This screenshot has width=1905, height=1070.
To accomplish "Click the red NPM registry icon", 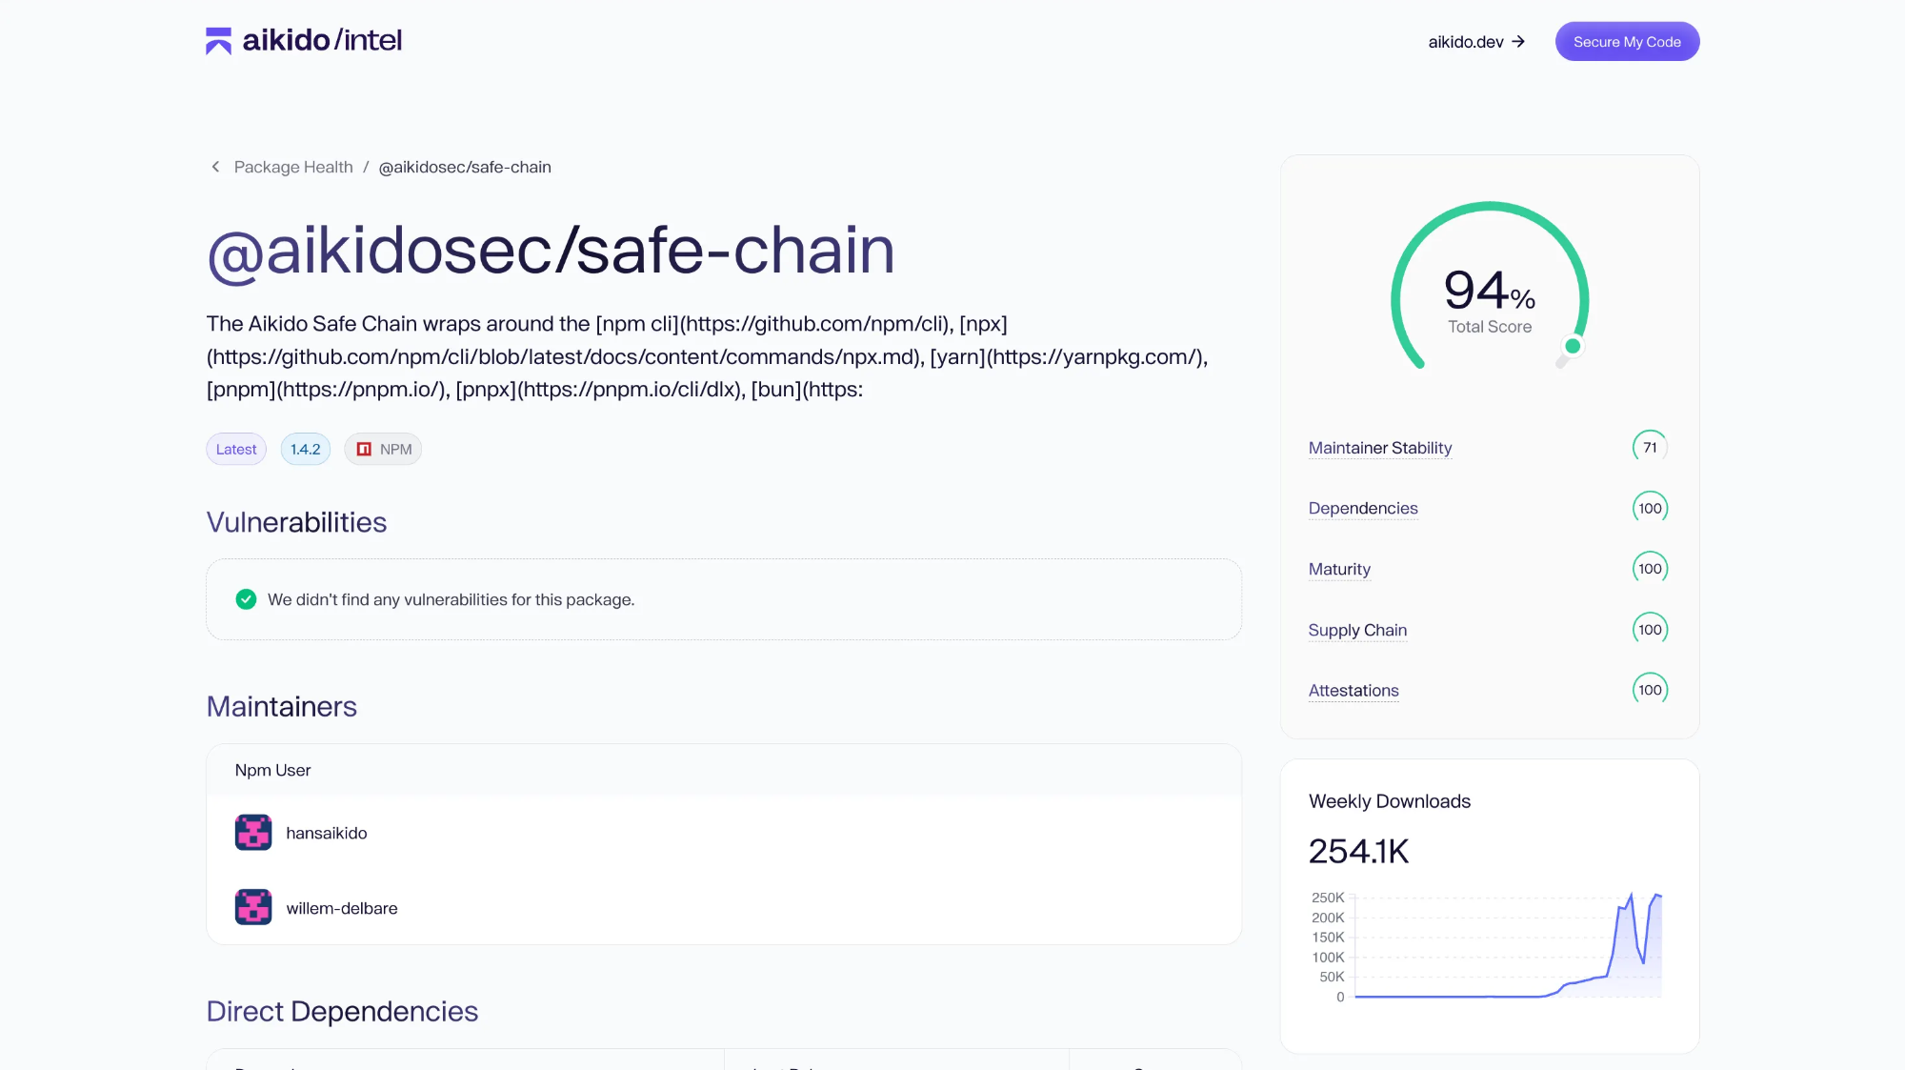I will point(364,449).
